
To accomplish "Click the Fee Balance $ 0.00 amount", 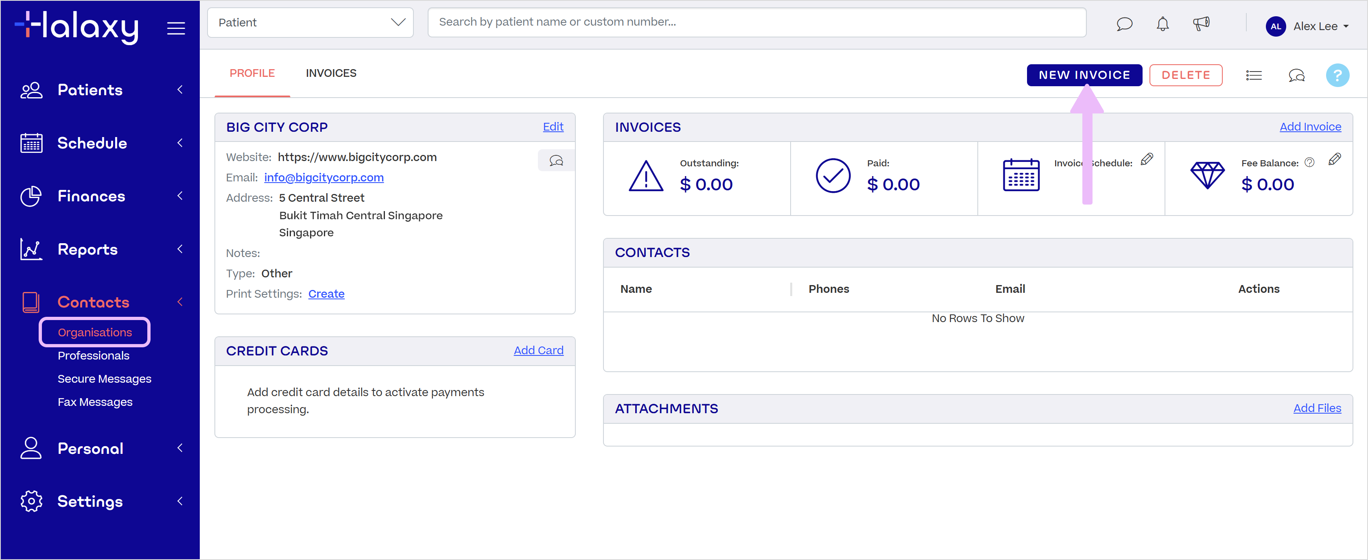I will 1267,185.
